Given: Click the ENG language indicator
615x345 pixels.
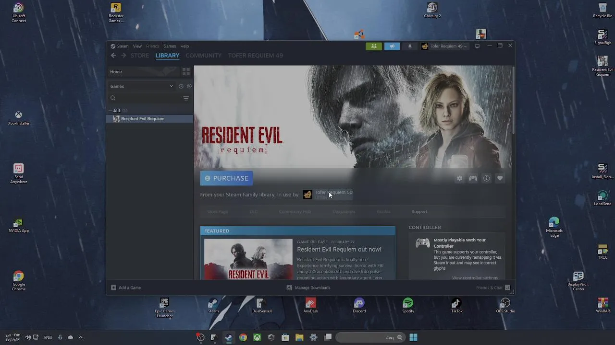Looking at the screenshot, I should 48,337.
